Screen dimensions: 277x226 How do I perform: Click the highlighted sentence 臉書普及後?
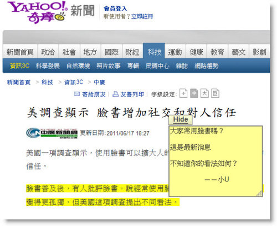98,188
